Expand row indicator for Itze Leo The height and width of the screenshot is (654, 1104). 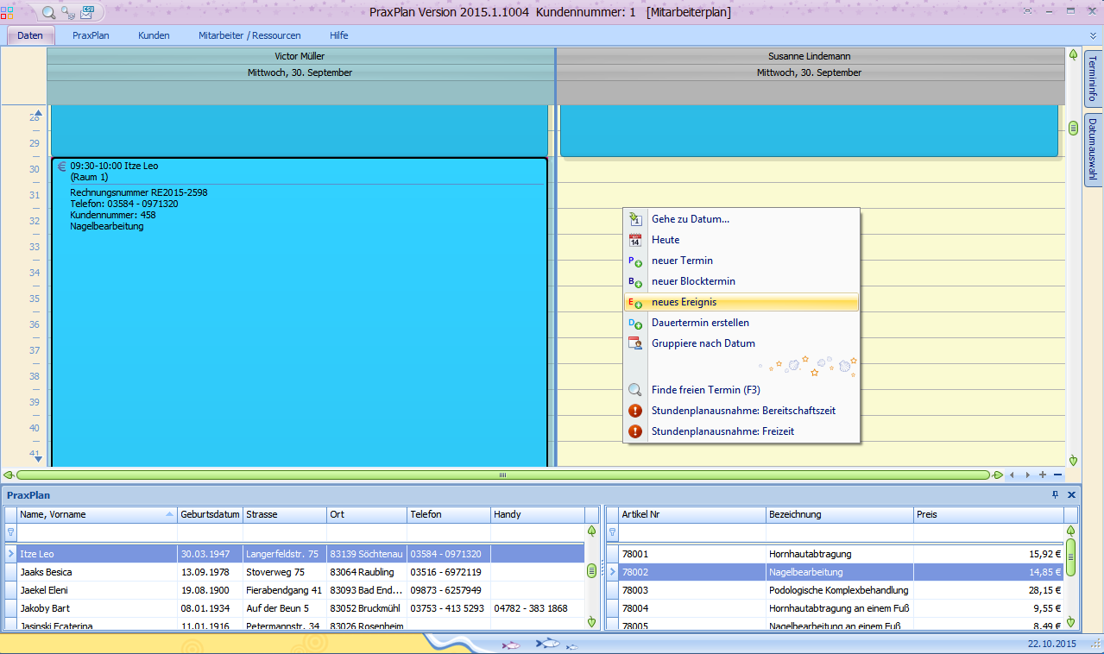tap(10, 554)
